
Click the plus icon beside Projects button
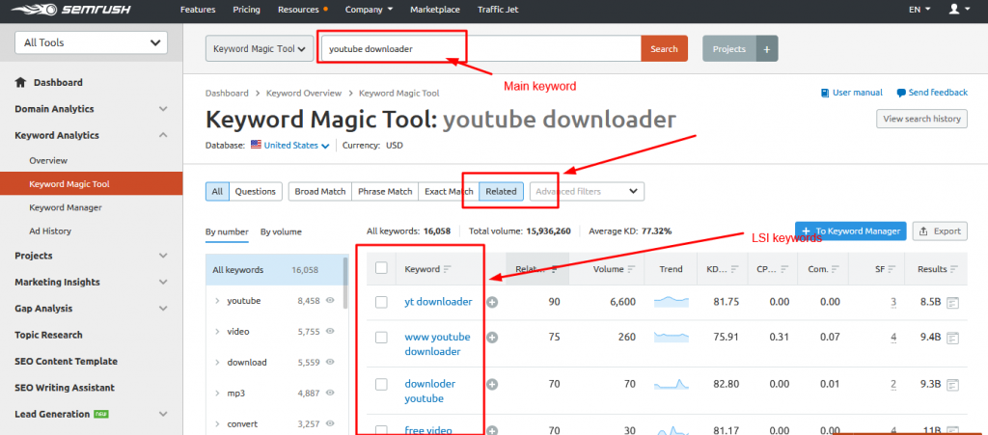[766, 48]
